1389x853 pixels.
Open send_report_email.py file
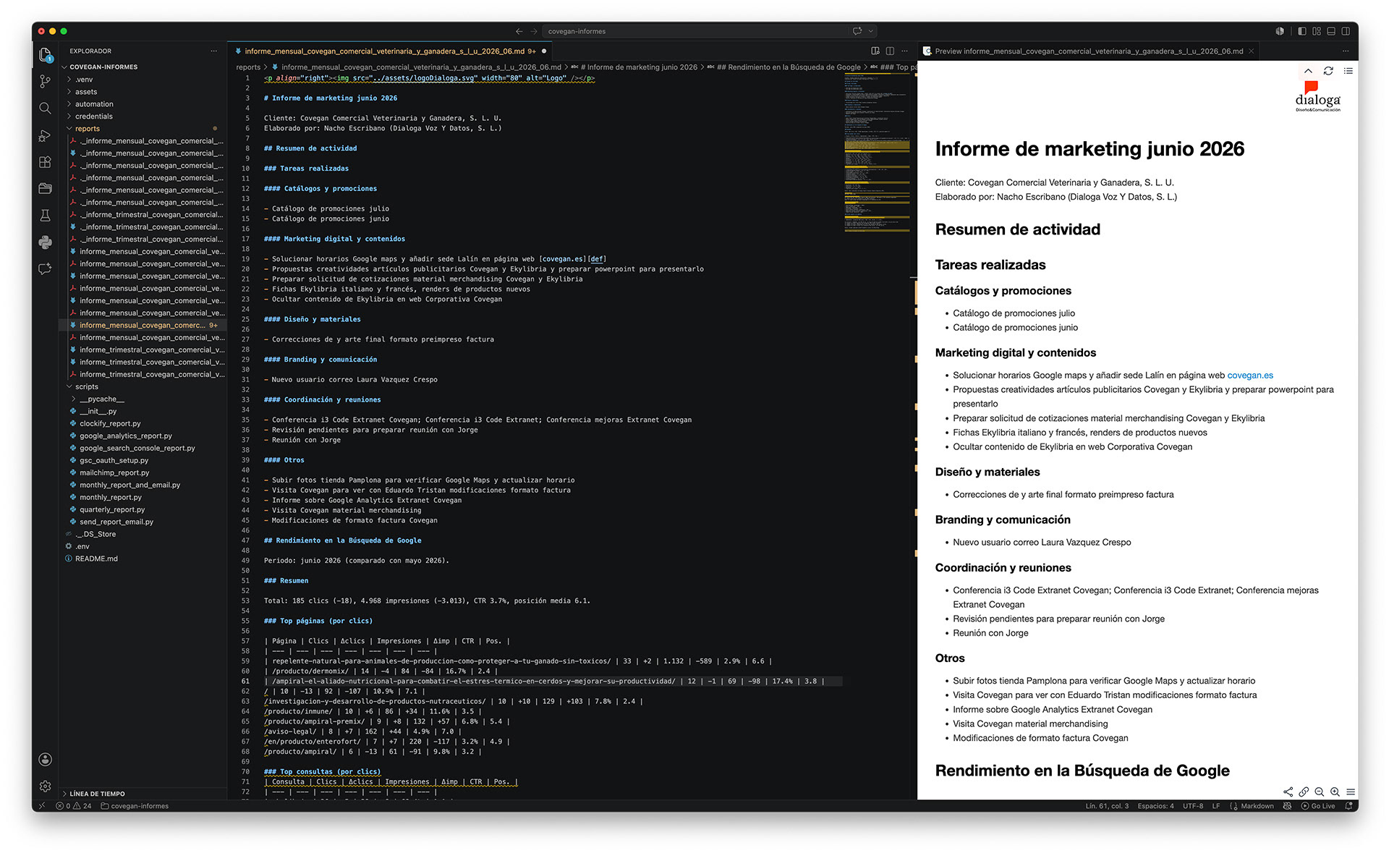pyautogui.click(x=116, y=522)
